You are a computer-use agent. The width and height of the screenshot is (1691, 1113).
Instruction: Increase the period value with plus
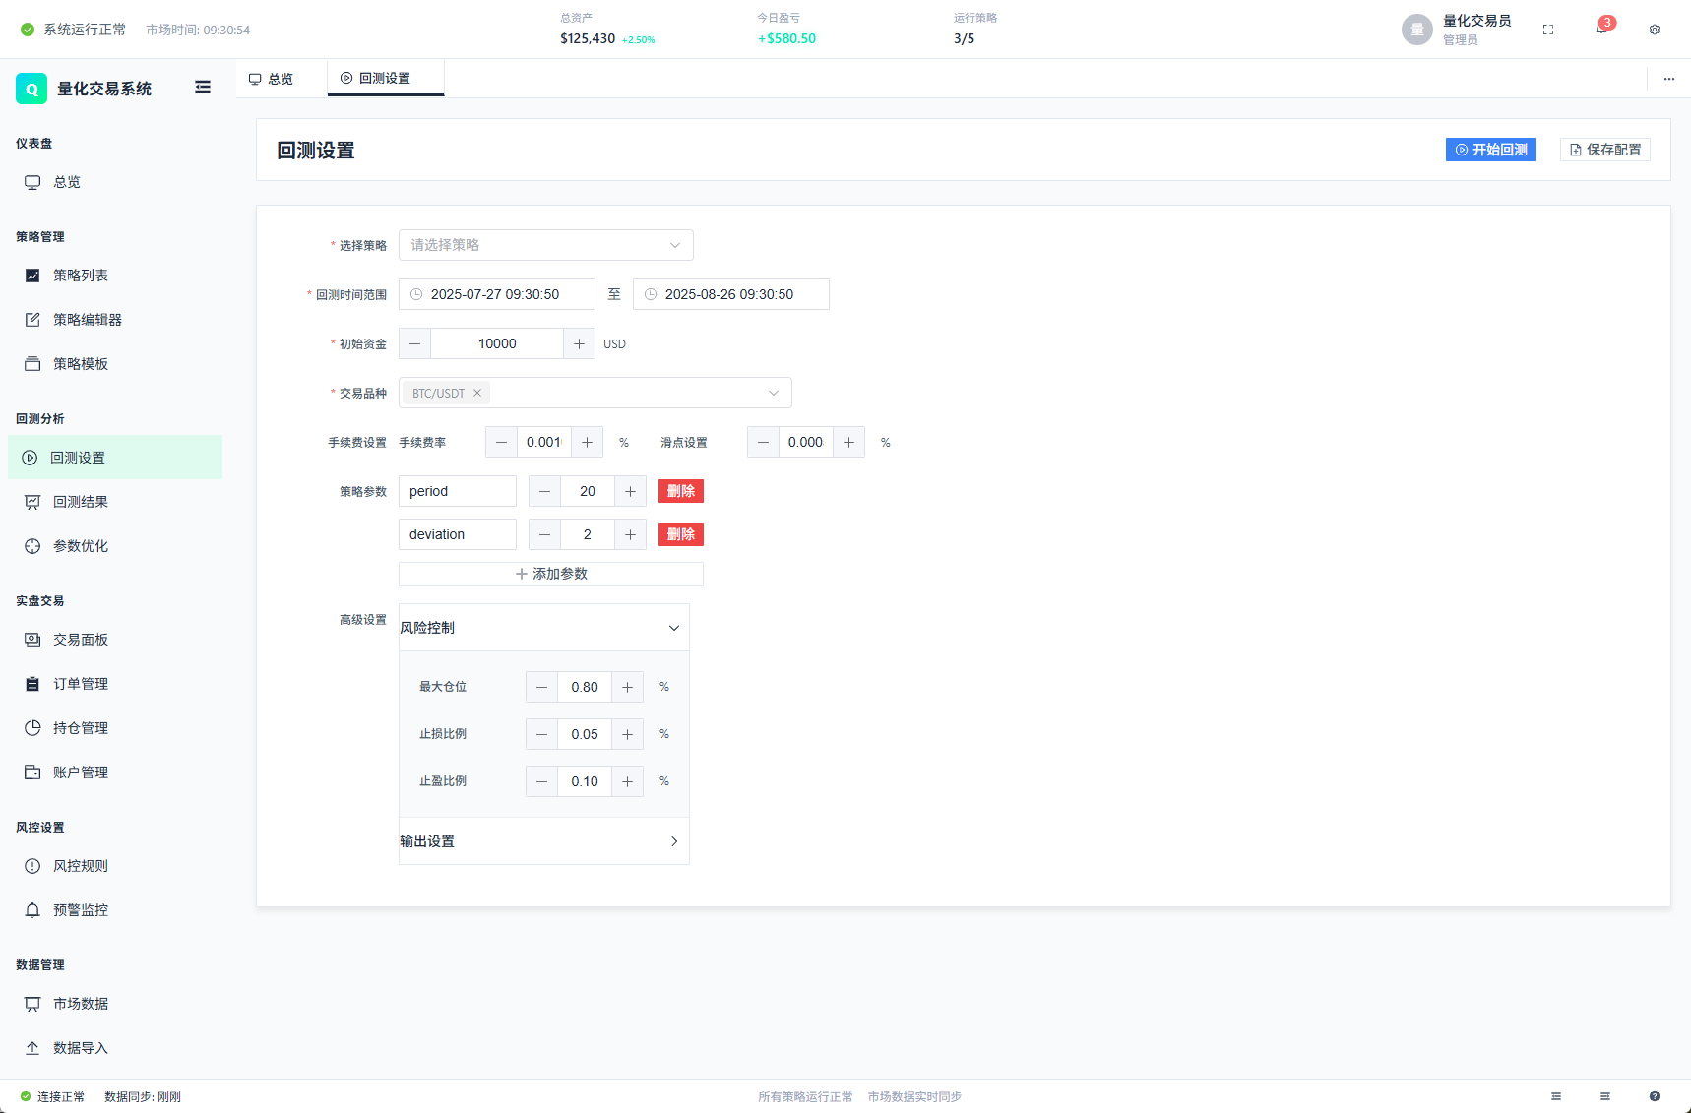[630, 491]
